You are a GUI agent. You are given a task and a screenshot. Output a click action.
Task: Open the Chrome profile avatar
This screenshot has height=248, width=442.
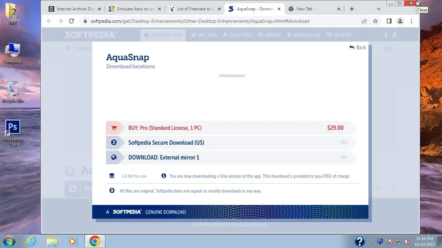click(400, 21)
